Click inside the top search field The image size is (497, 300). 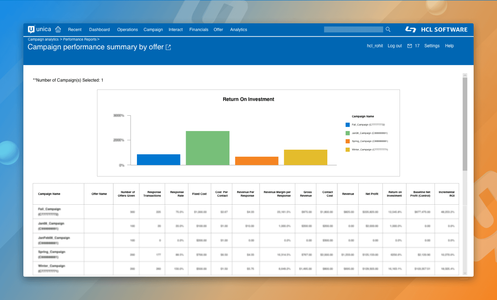tap(353, 29)
